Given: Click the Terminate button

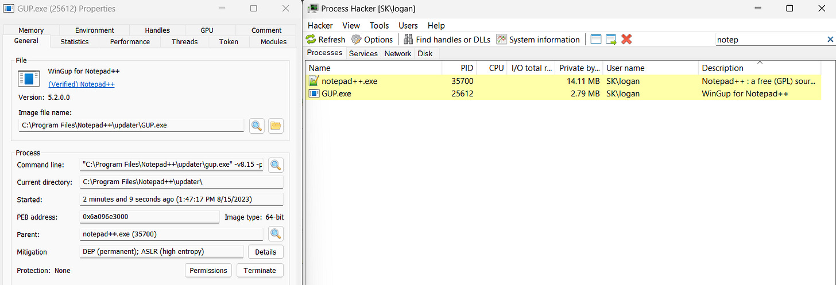Looking at the screenshot, I should (x=260, y=270).
